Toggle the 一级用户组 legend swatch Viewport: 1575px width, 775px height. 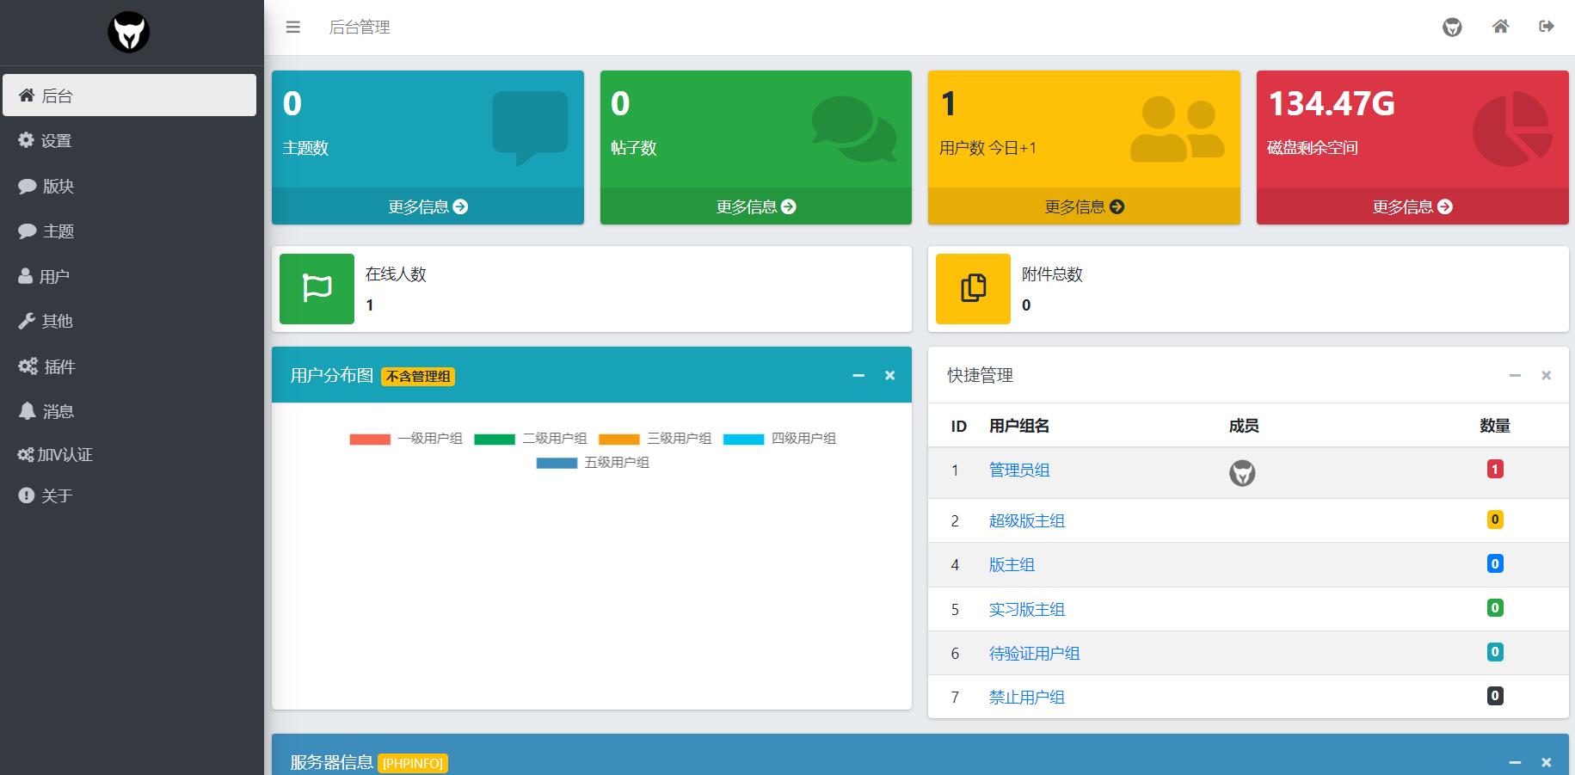[x=369, y=439]
